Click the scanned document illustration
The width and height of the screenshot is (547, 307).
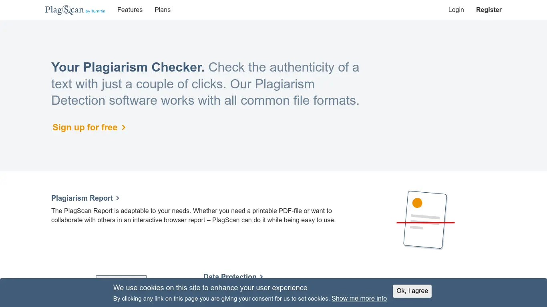point(425,220)
